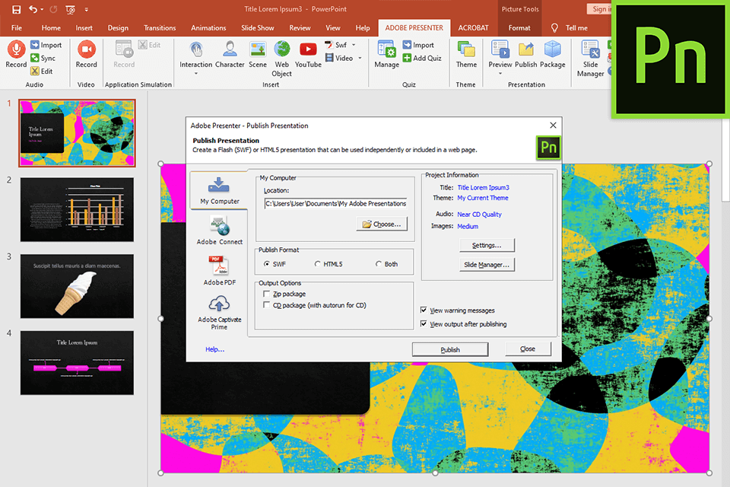The image size is (730, 487).
Task: Switch to the ACROBAT tab
Action: coord(473,28)
